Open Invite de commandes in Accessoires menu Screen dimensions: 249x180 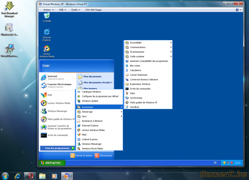click(148, 89)
